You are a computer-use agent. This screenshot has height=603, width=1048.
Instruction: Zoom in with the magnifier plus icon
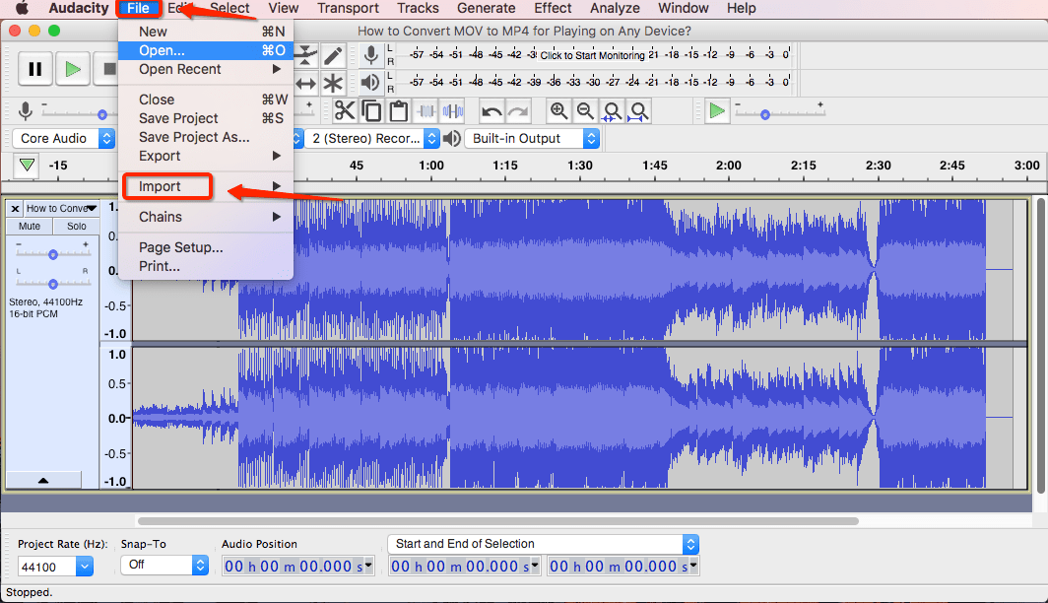click(558, 110)
